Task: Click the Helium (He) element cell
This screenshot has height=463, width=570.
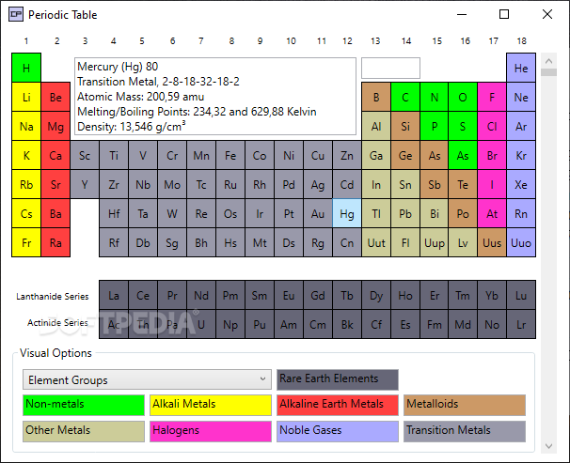Action: pos(521,68)
